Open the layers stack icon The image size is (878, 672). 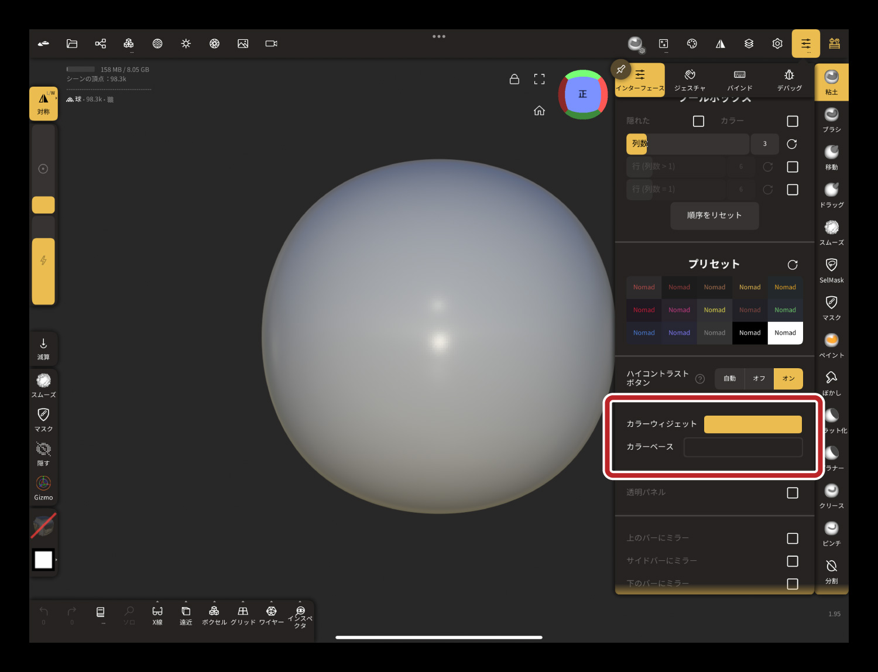tap(749, 44)
